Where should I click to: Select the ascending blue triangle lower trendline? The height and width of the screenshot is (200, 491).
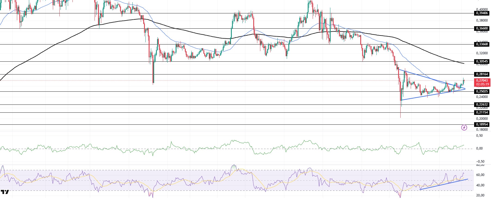(x=433, y=94)
